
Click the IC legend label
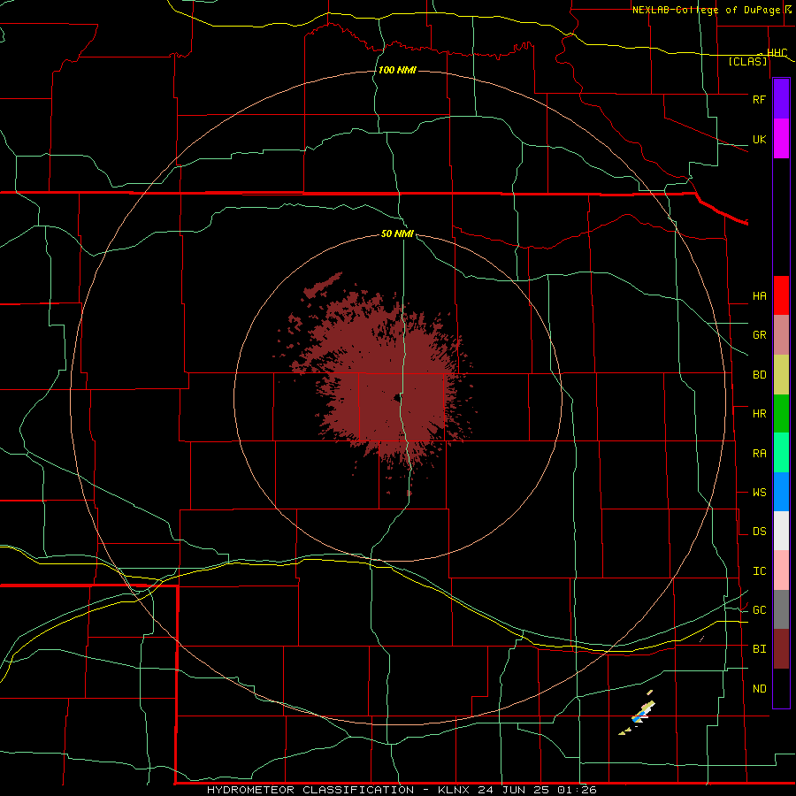tap(759, 571)
